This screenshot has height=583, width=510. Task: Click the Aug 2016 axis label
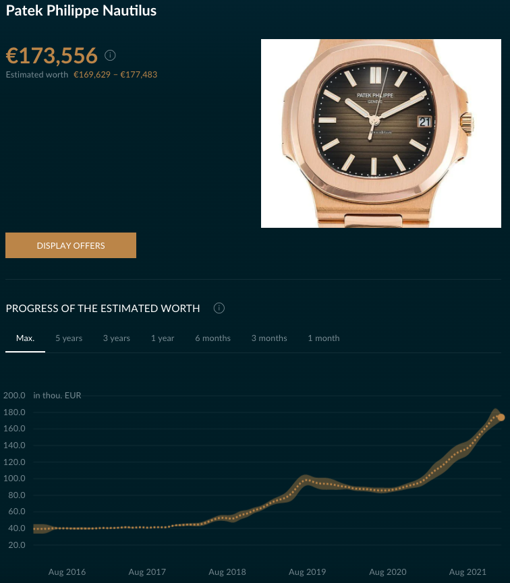point(67,572)
